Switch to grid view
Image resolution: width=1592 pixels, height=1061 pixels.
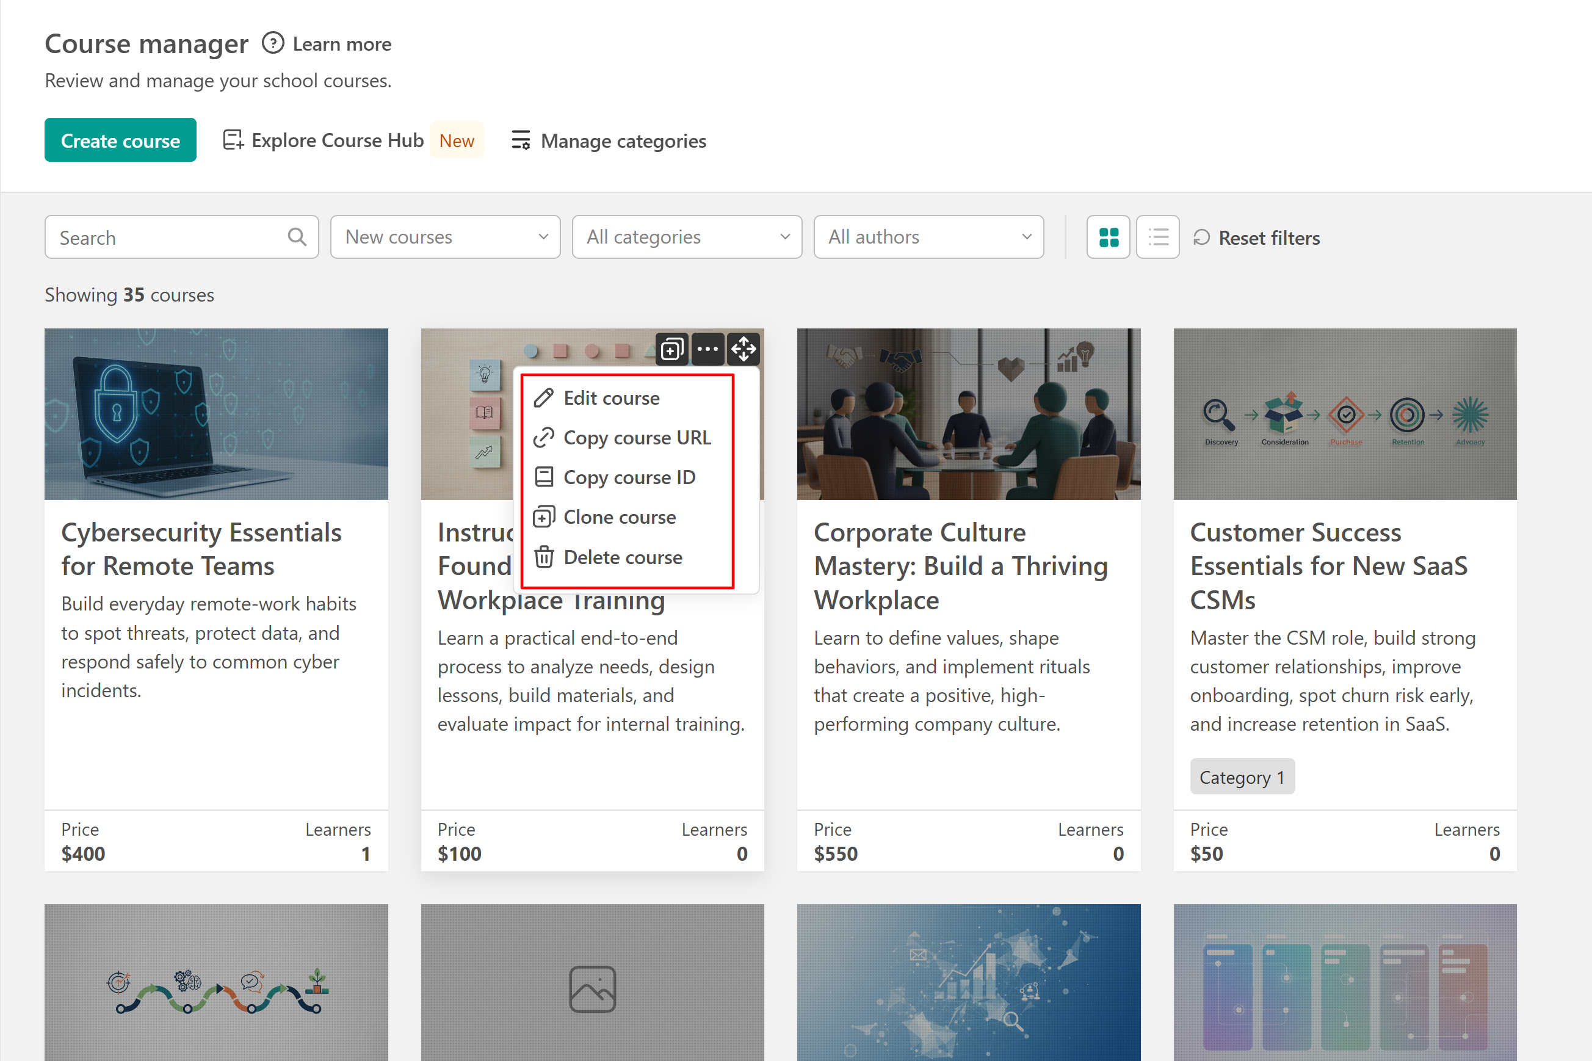[1109, 237]
